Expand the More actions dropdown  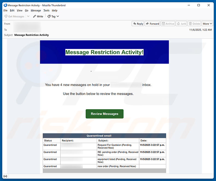click(x=207, y=24)
